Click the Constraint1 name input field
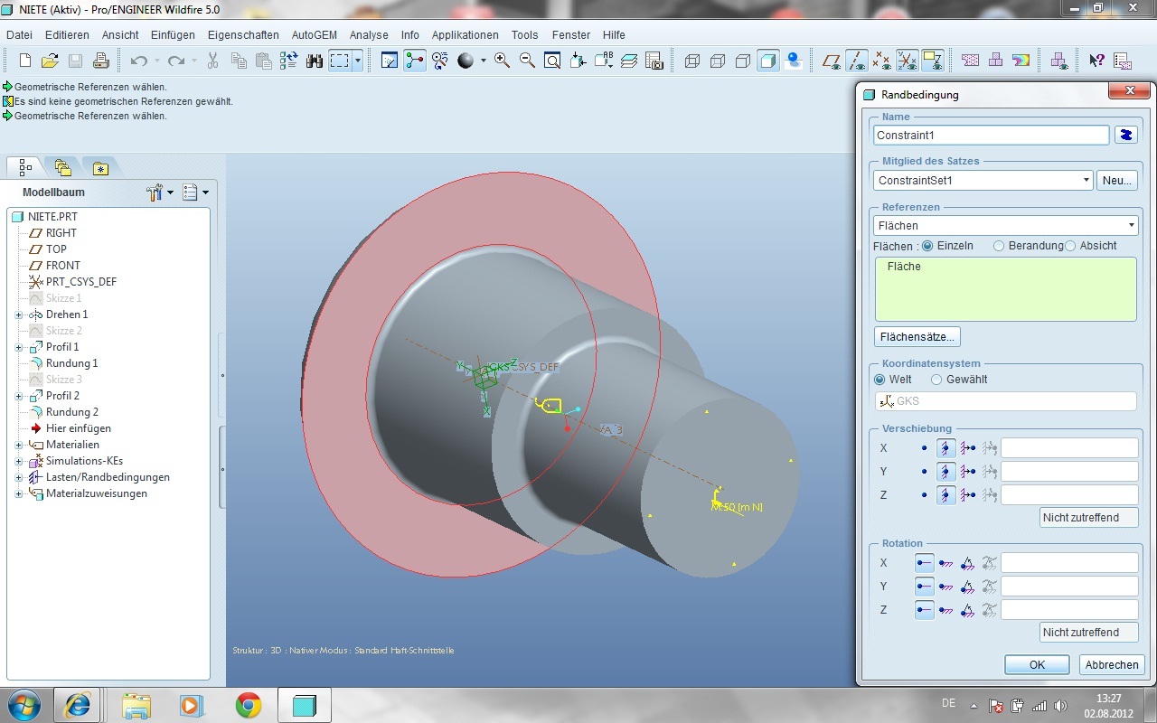The height and width of the screenshot is (723, 1157). click(x=991, y=135)
